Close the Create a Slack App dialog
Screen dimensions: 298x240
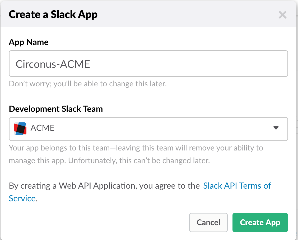tap(282, 15)
